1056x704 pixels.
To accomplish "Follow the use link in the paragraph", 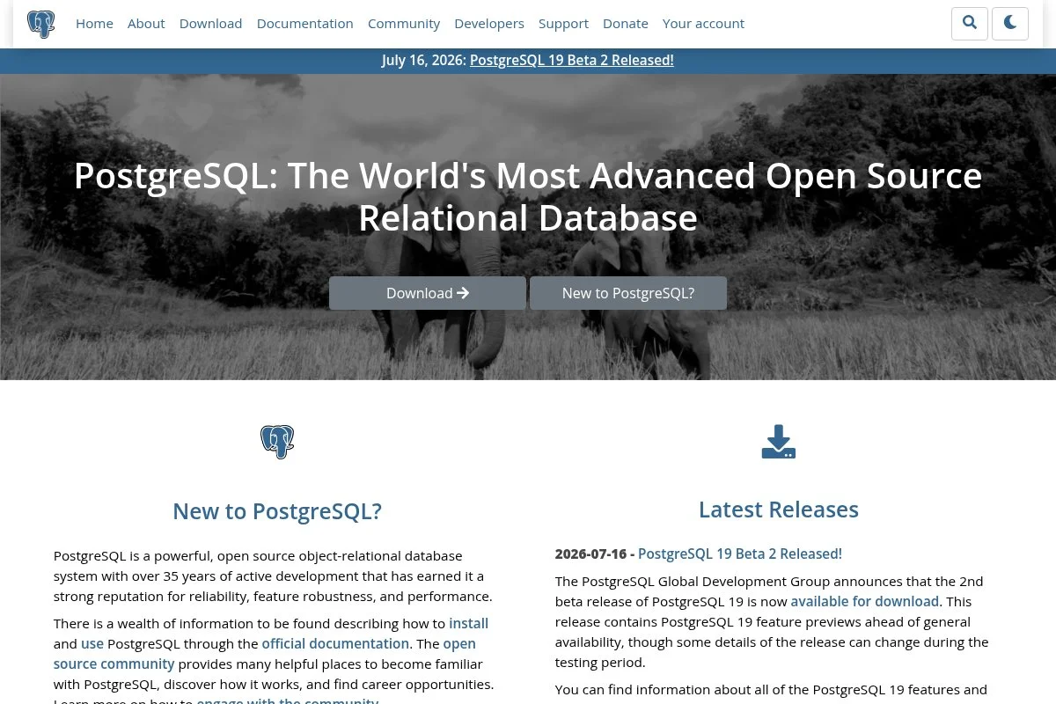I will 92,644.
